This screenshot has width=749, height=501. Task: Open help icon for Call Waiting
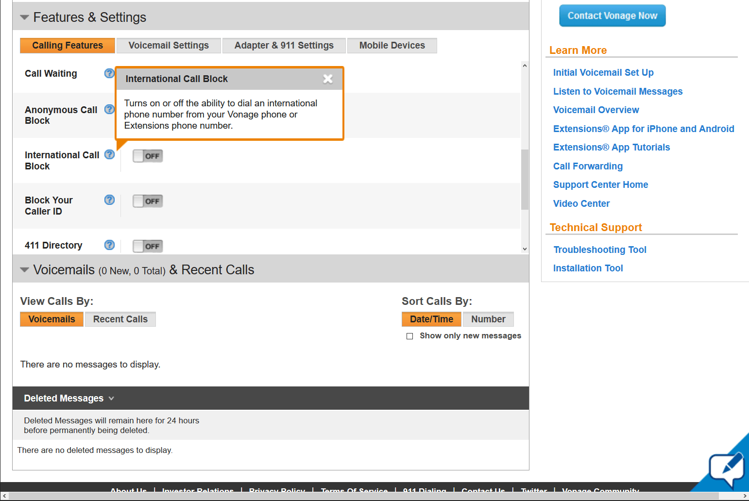tap(109, 73)
